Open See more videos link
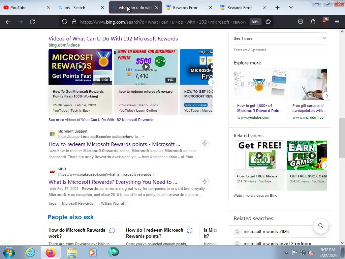This screenshot has width=345, height=259. (x=101, y=120)
